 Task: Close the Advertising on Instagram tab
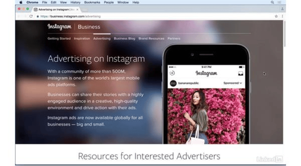pyautogui.click(x=78, y=9)
